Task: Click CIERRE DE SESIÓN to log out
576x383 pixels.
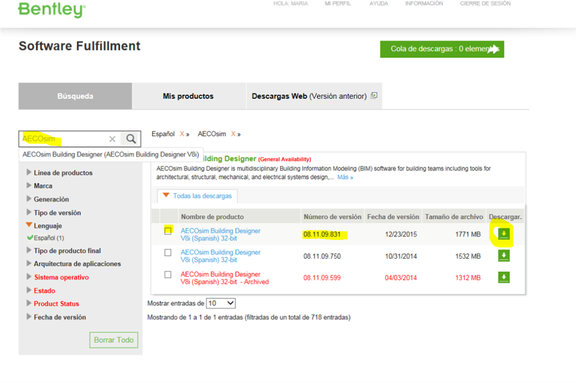Action: pos(485,3)
